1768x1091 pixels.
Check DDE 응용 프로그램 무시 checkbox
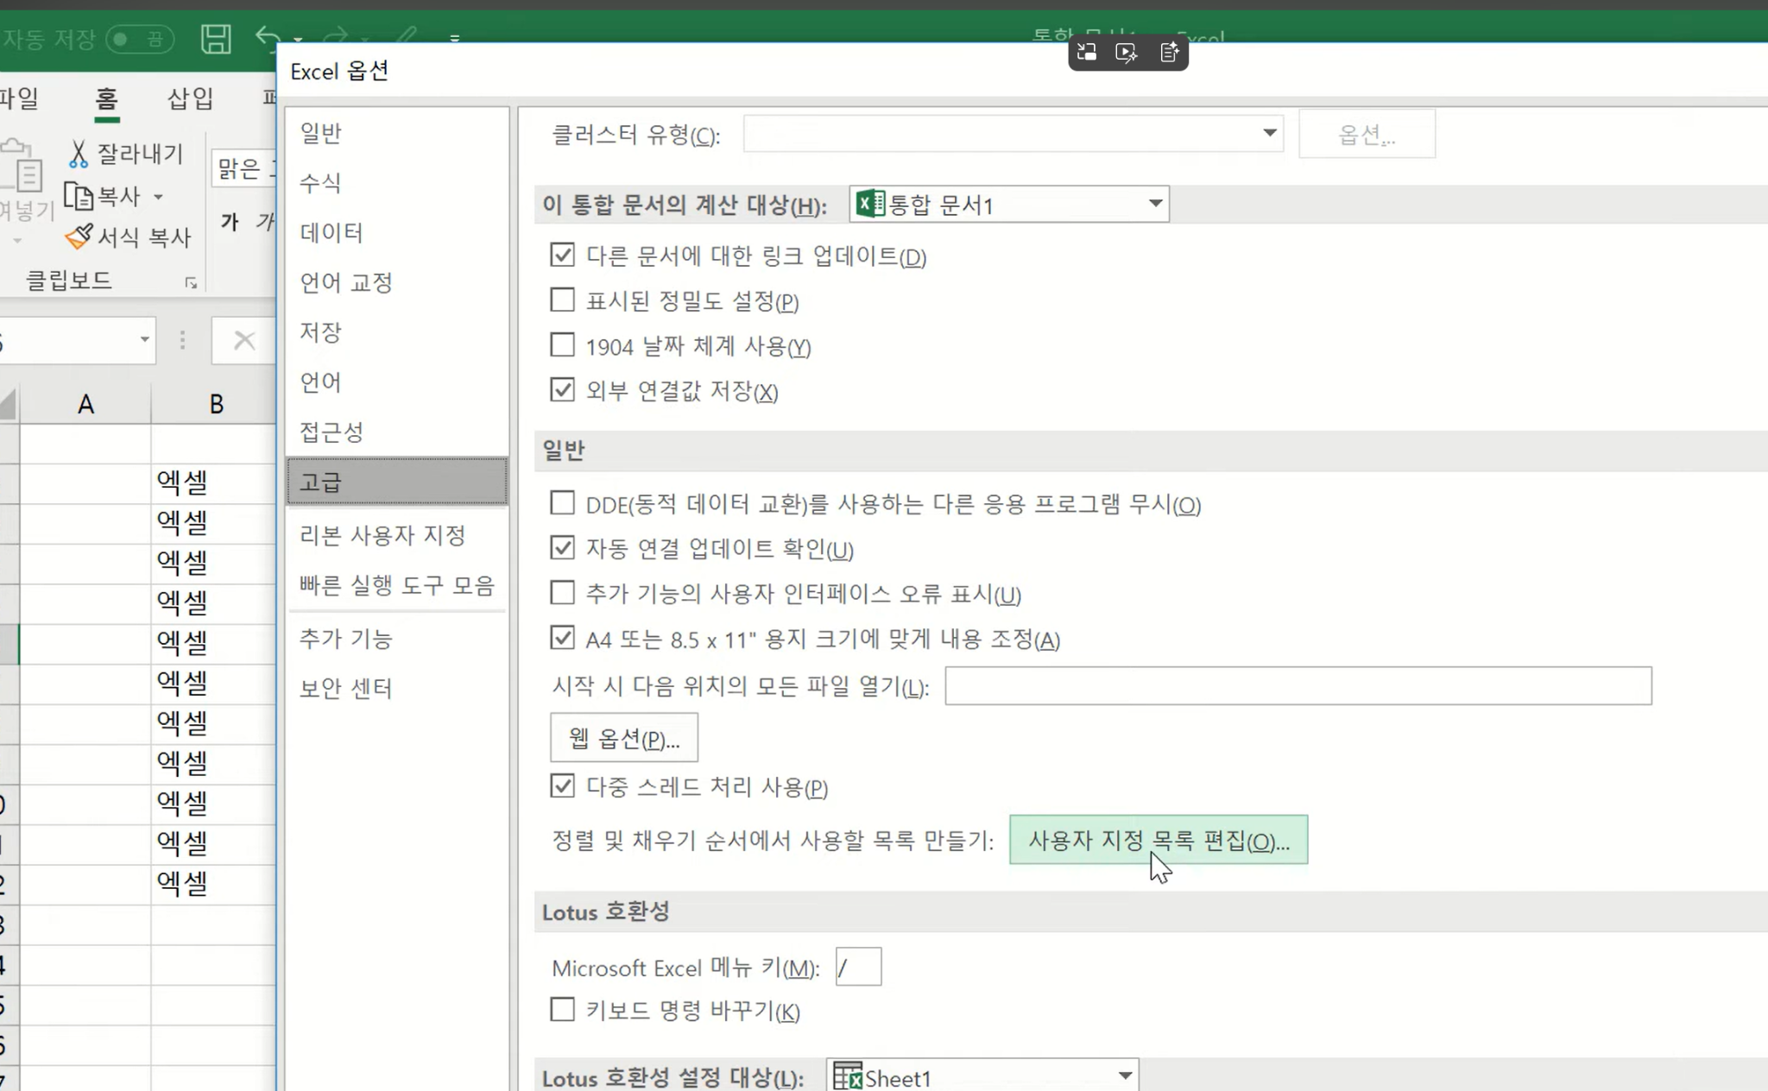pos(562,503)
